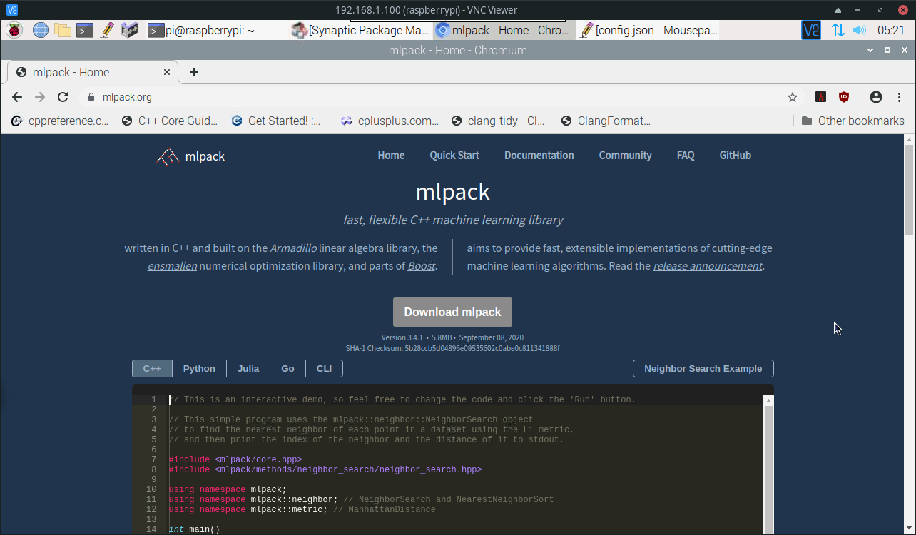Image resolution: width=916 pixels, height=535 pixels.
Task: Click the mlpack.org address bar
Action: [x=435, y=97]
